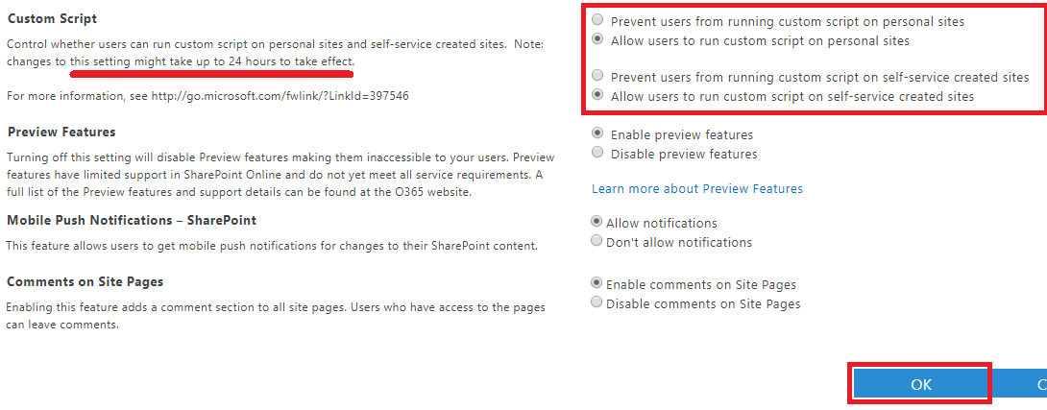
Task: Select Enable preview features option
Action: pyautogui.click(x=599, y=134)
